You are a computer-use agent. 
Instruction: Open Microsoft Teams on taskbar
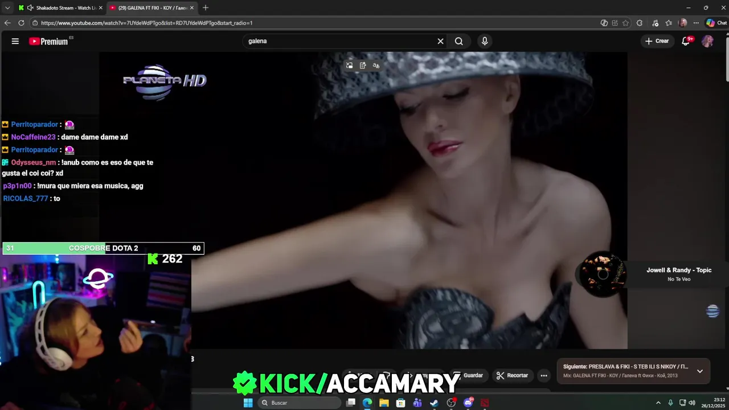tap(417, 403)
